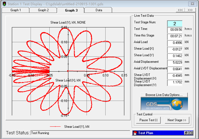Click the Test Plan window icon
The height and width of the screenshot is (139, 199).
(x=135, y=133)
